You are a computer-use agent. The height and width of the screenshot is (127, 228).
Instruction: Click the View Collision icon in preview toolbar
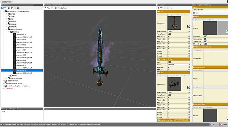click(x=56, y=8)
